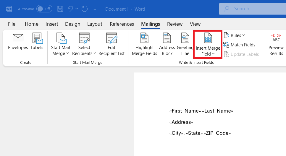
Task: Click the Greeting Line icon
Action: 185,38
